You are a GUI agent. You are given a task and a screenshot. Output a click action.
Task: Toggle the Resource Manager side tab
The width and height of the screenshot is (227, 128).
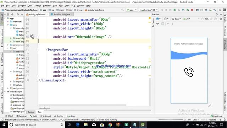(2, 38)
